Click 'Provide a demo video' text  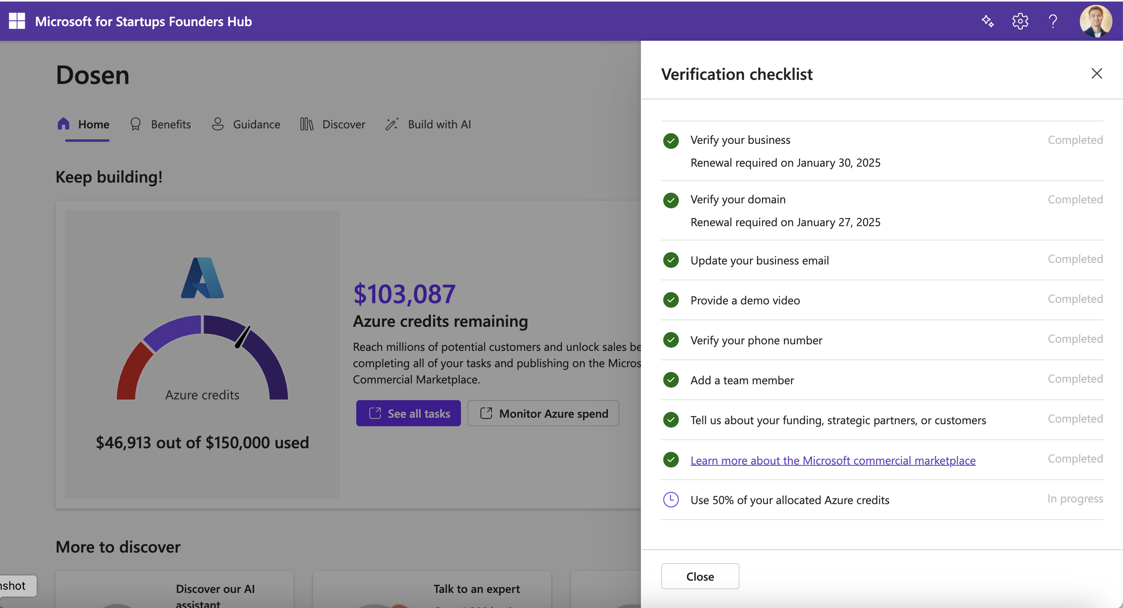point(745,300)
